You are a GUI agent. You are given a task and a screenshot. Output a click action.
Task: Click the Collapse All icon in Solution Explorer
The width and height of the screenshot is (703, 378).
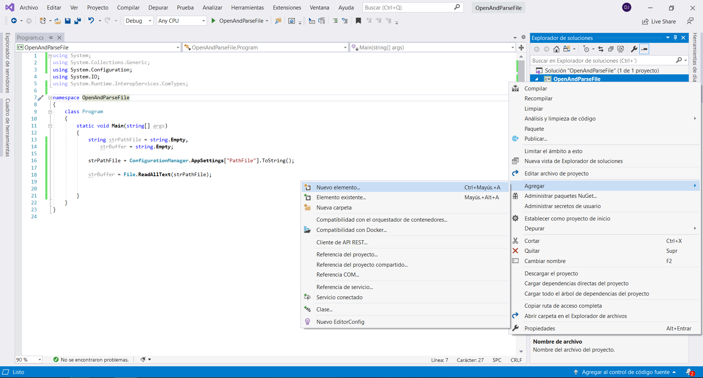click(611, 49)
